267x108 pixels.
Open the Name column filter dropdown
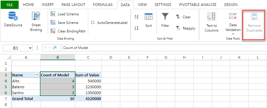pos(37,75)
